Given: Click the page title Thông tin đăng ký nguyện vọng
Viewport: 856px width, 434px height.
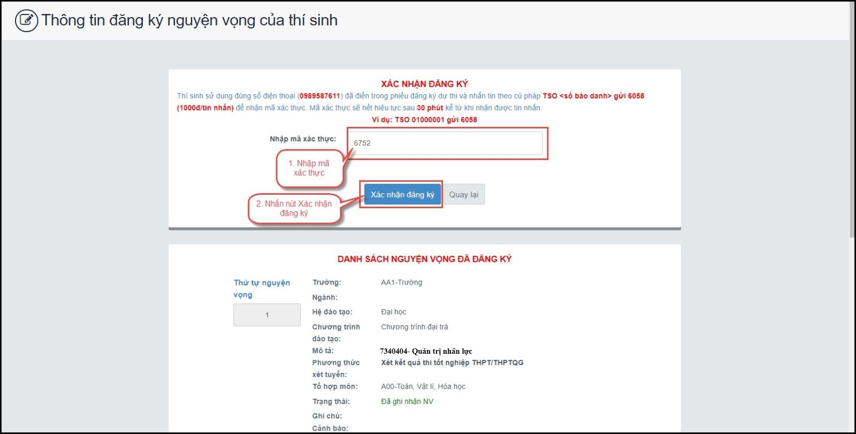Looking at the screenshot, I should tap(189, 20).
